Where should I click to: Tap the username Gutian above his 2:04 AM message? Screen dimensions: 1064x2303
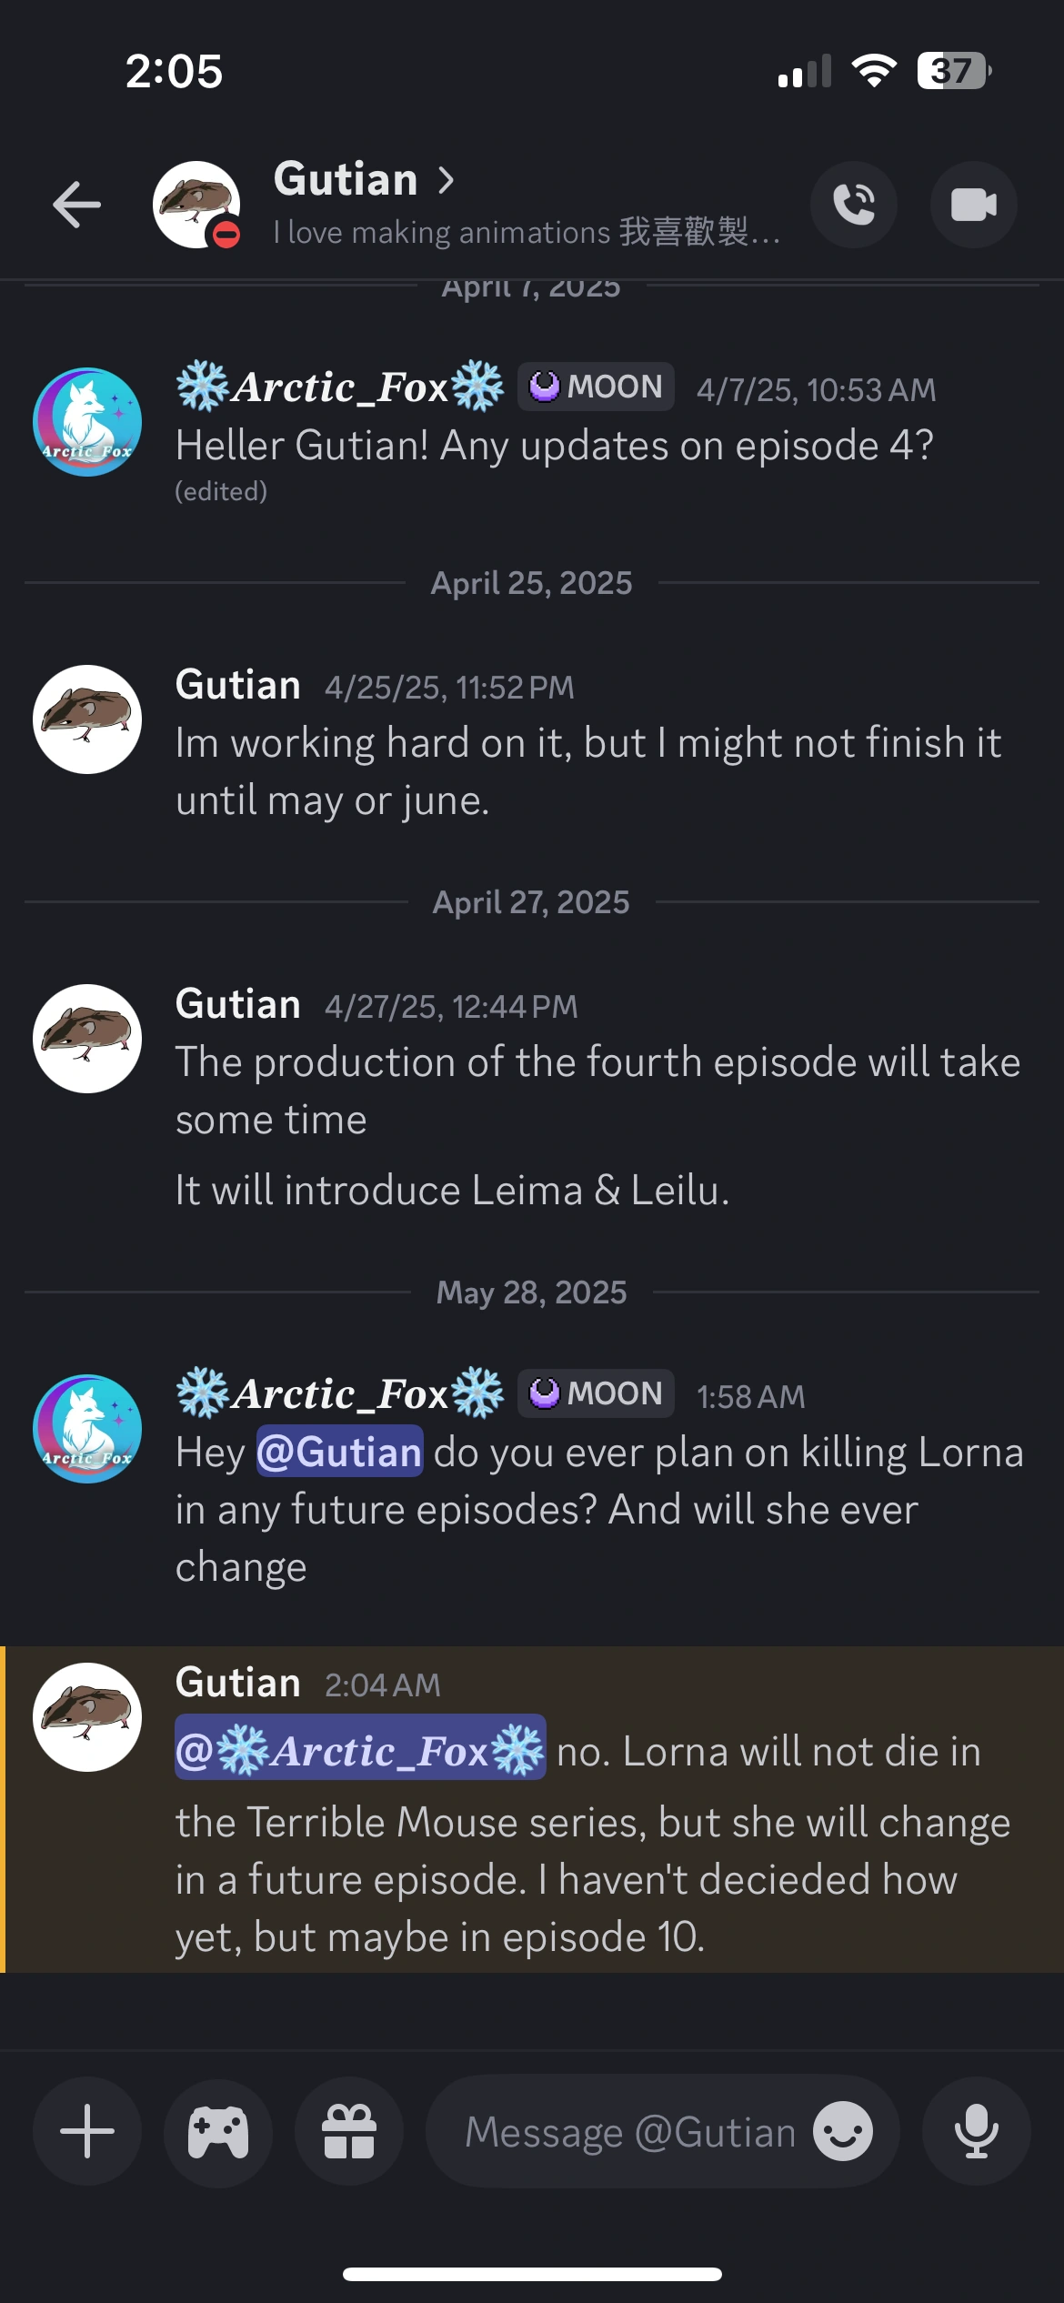click(x=237, y=1683)
